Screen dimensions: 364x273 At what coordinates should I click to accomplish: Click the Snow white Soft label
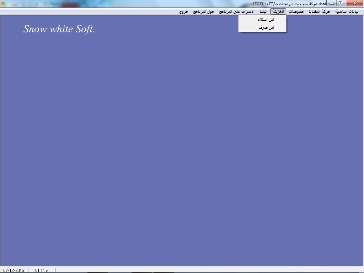[x=59, y=29]
